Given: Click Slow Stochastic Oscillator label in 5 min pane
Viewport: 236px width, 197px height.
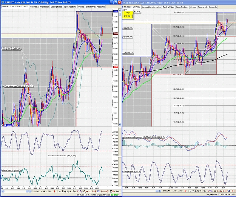Looking at the screenshot, I should [x=62, y=156].
